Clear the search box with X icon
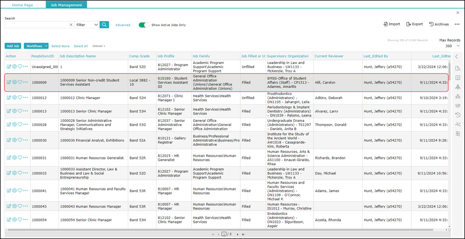This screenshot has width=465, height=239. coord(71,25)
